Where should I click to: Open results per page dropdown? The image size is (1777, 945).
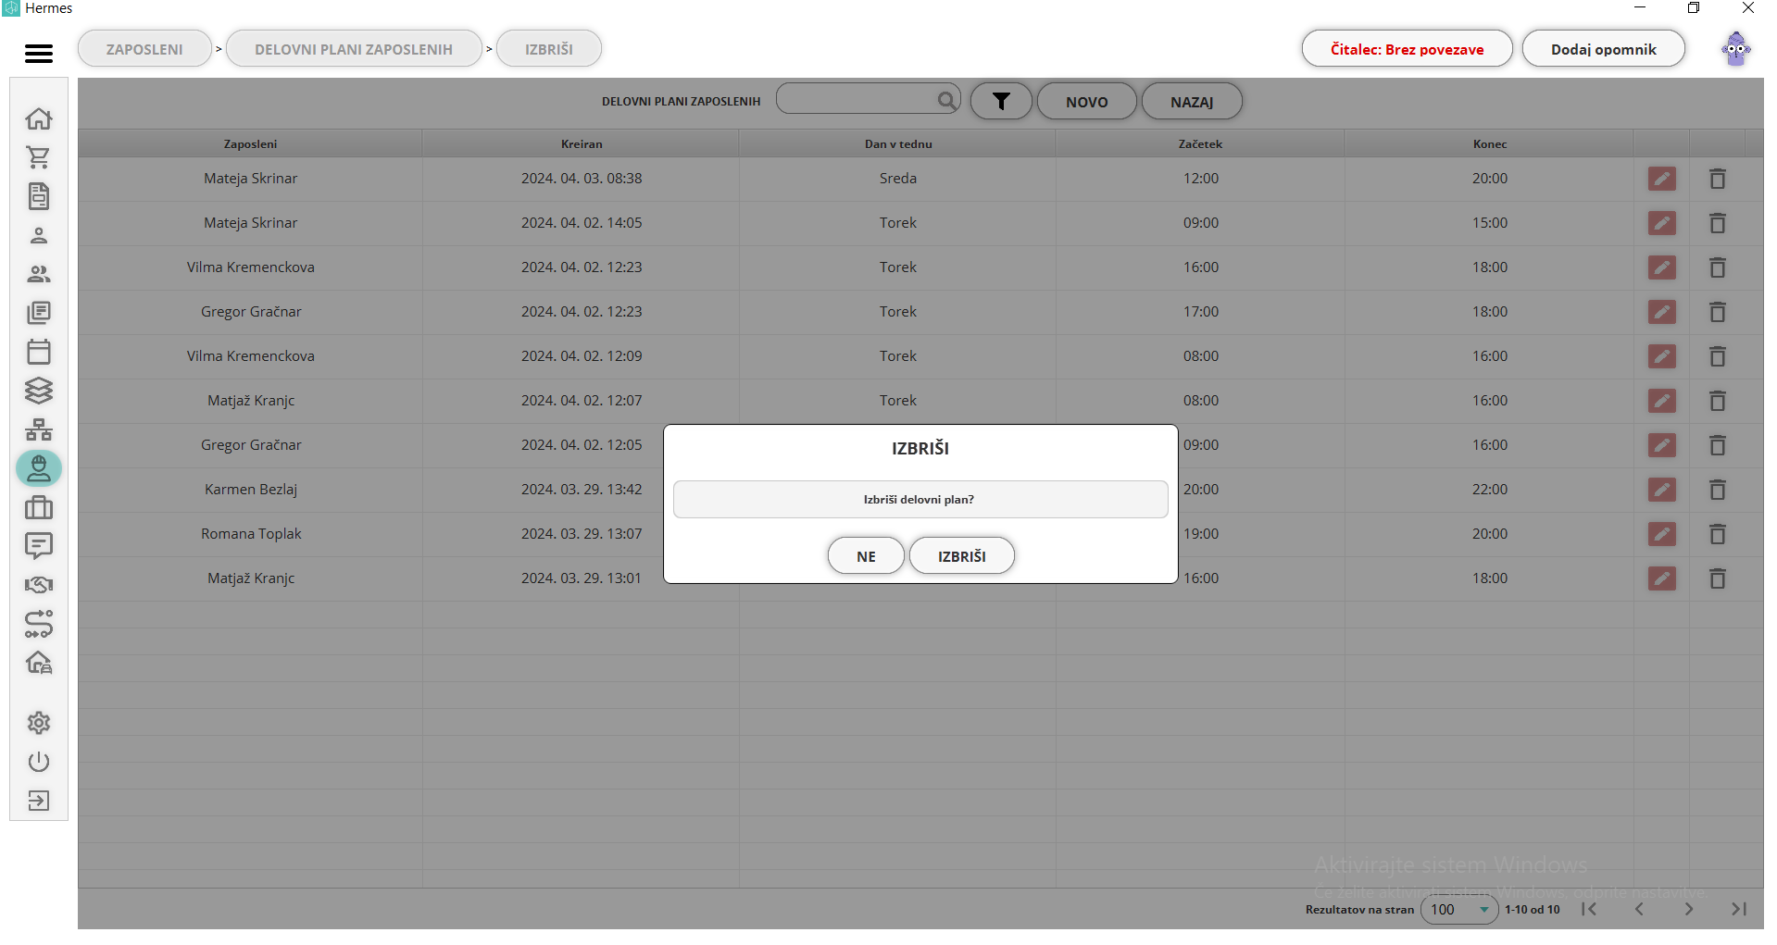coord(1459,910)
